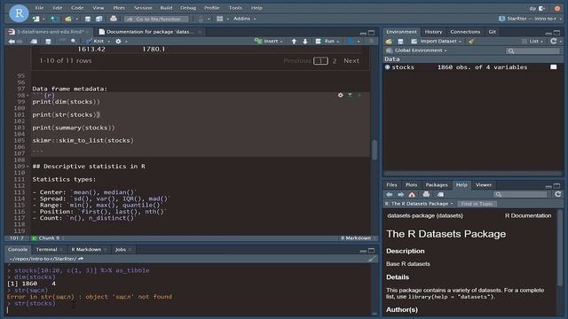Open the Addins dropdown

pyautogui.click(x=245, y=19)
